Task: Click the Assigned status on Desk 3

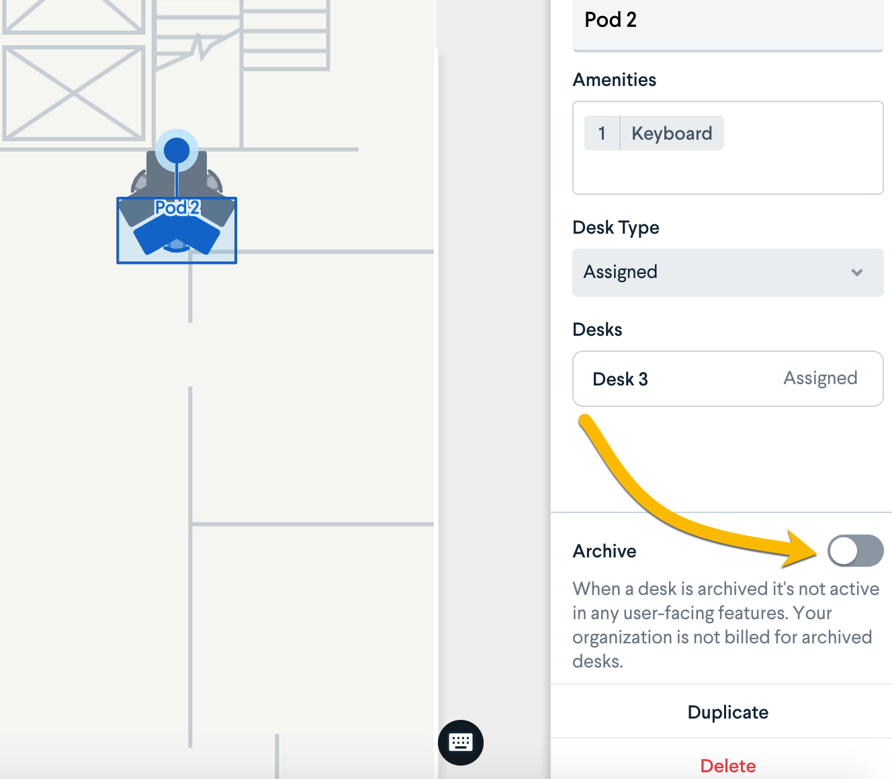Action: pyautogui.click(x=820, y=379)
